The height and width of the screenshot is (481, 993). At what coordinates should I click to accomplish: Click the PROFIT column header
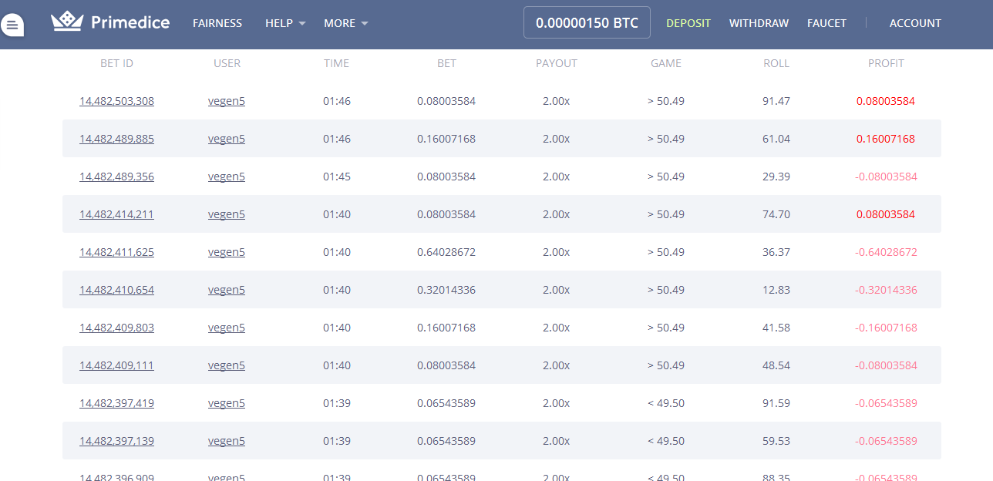887,63
